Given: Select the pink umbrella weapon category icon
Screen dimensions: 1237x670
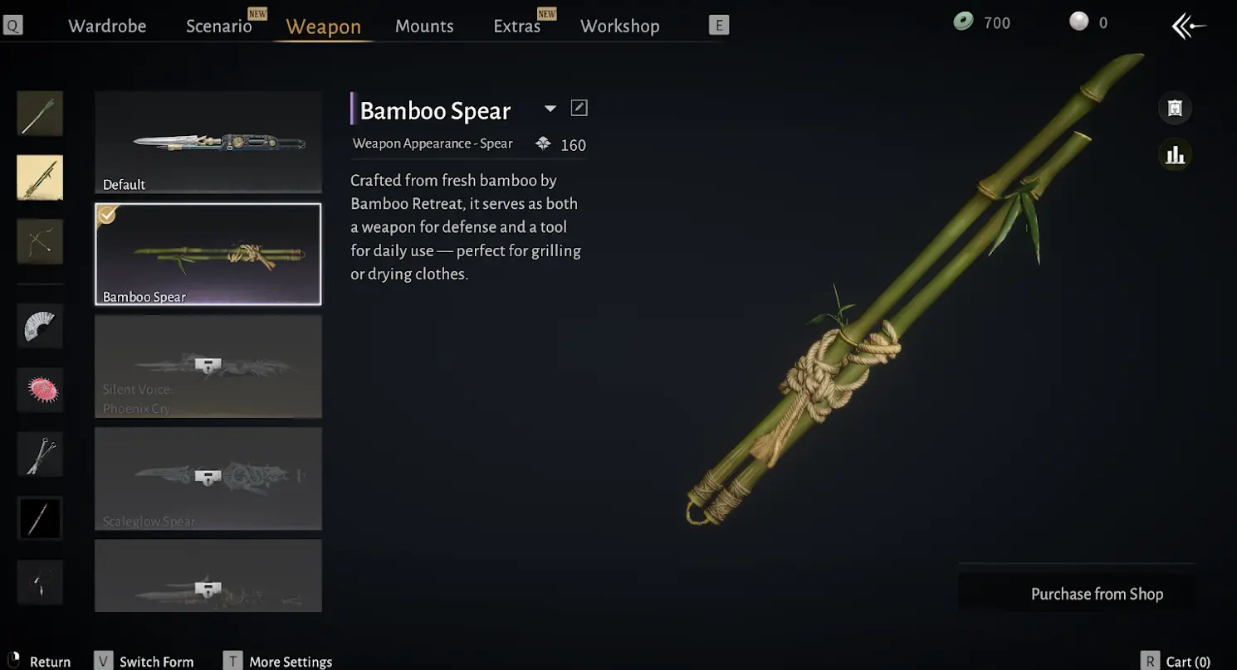Looking at the screenshot, I should tap(40, 390).
